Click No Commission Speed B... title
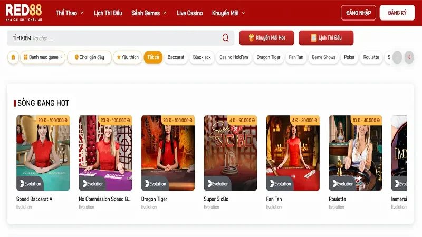 [104, 199]
